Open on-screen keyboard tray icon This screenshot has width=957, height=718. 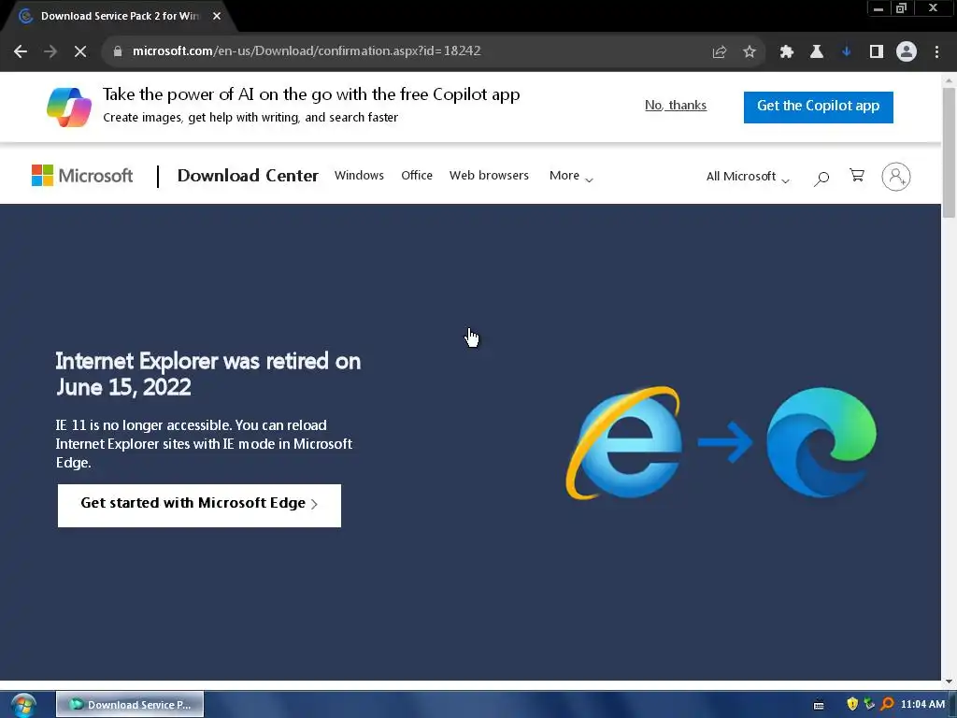coord(819,705)
